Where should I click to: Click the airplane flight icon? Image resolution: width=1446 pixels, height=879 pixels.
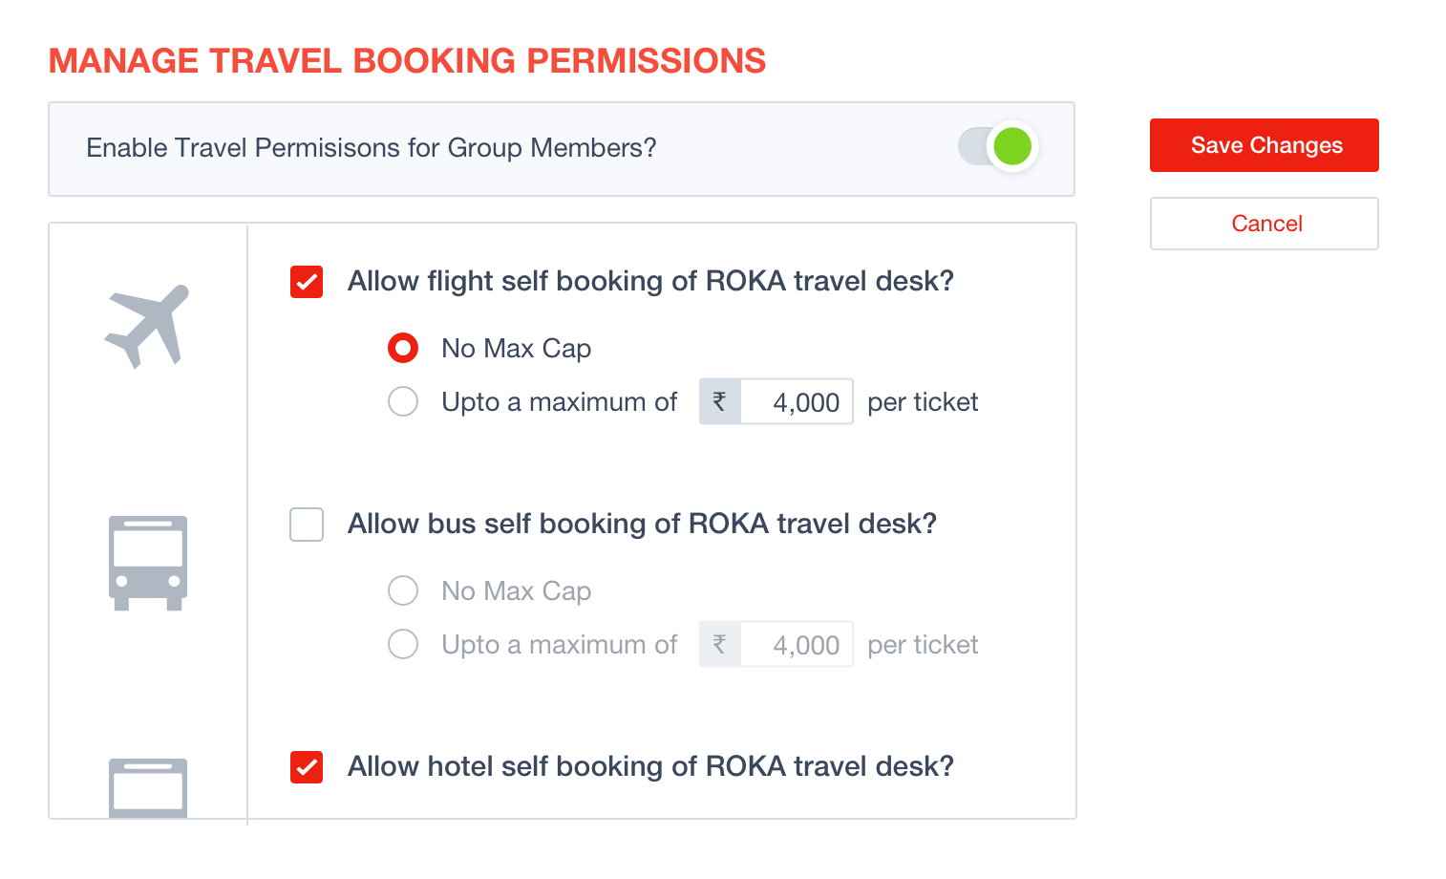coord(147,326)
